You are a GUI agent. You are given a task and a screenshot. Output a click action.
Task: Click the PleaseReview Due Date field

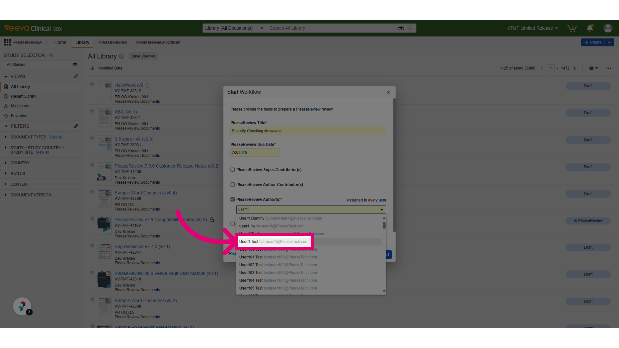click(255, 153)
